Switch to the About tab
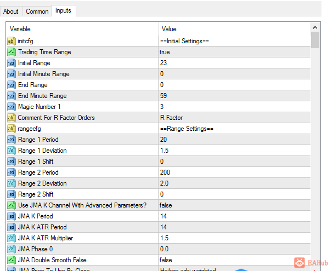Viewport: 333px width, 271px height. pyautogui.click(x=11, y=11)
